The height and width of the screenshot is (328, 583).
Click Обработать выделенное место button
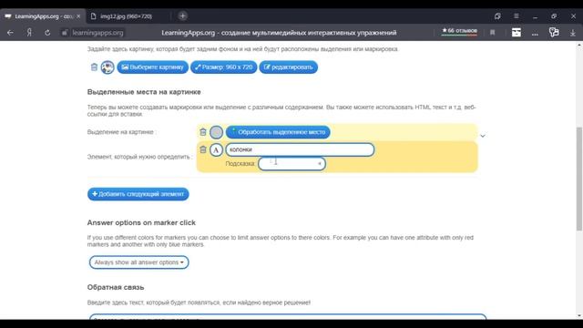tap(278, 132)
